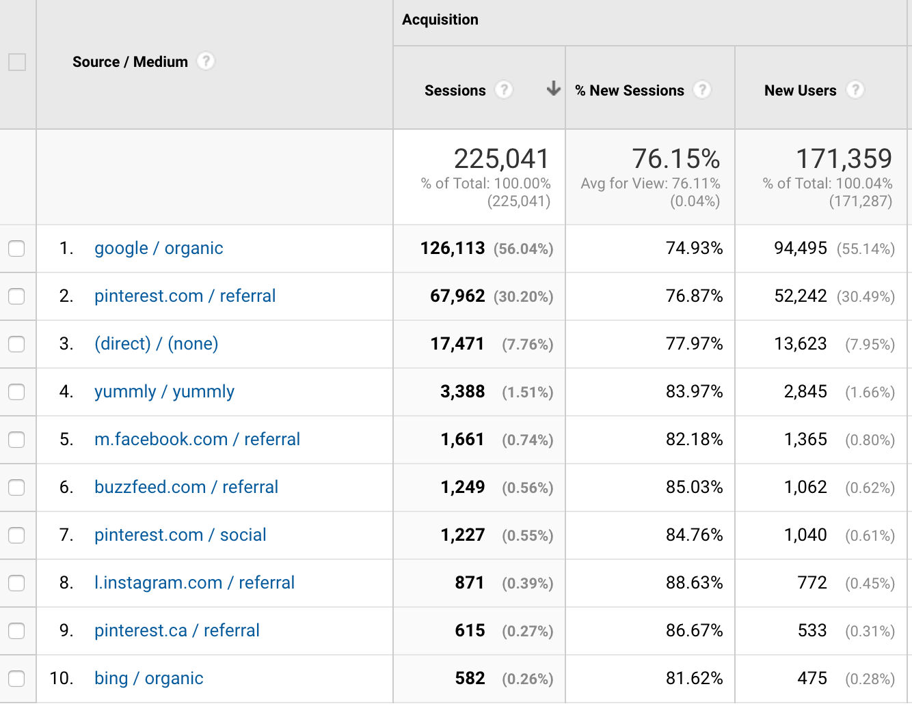Viewport: 912px width, 706px height.
Task: Open the (direct) / (none) source link
Action: [x=157, y=344]
